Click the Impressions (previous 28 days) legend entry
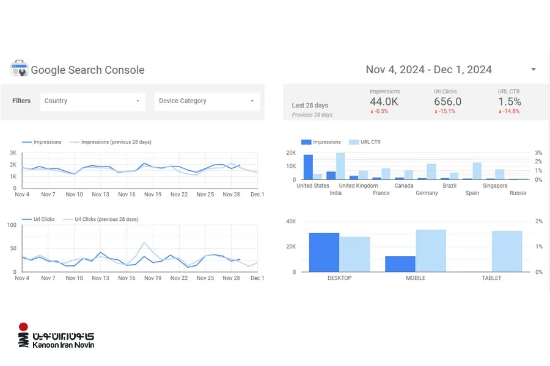 (111, 142)
